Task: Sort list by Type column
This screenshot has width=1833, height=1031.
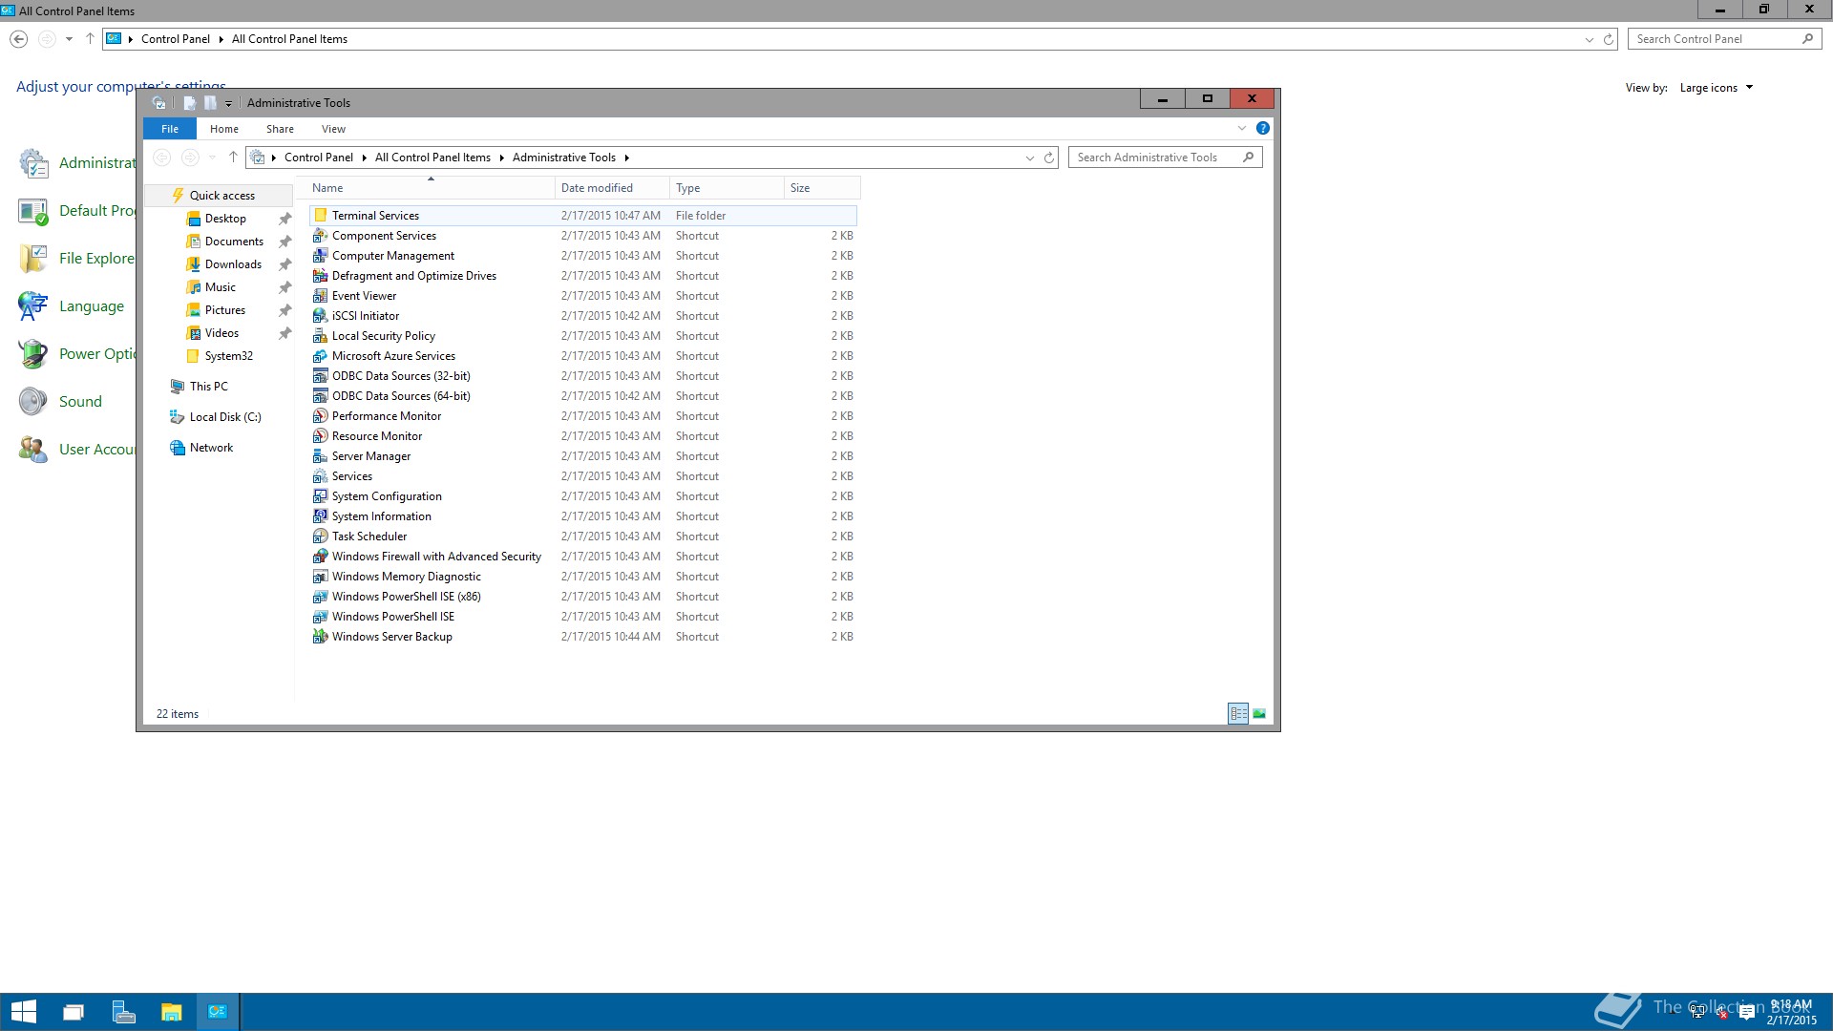Action: coord(726,188)
